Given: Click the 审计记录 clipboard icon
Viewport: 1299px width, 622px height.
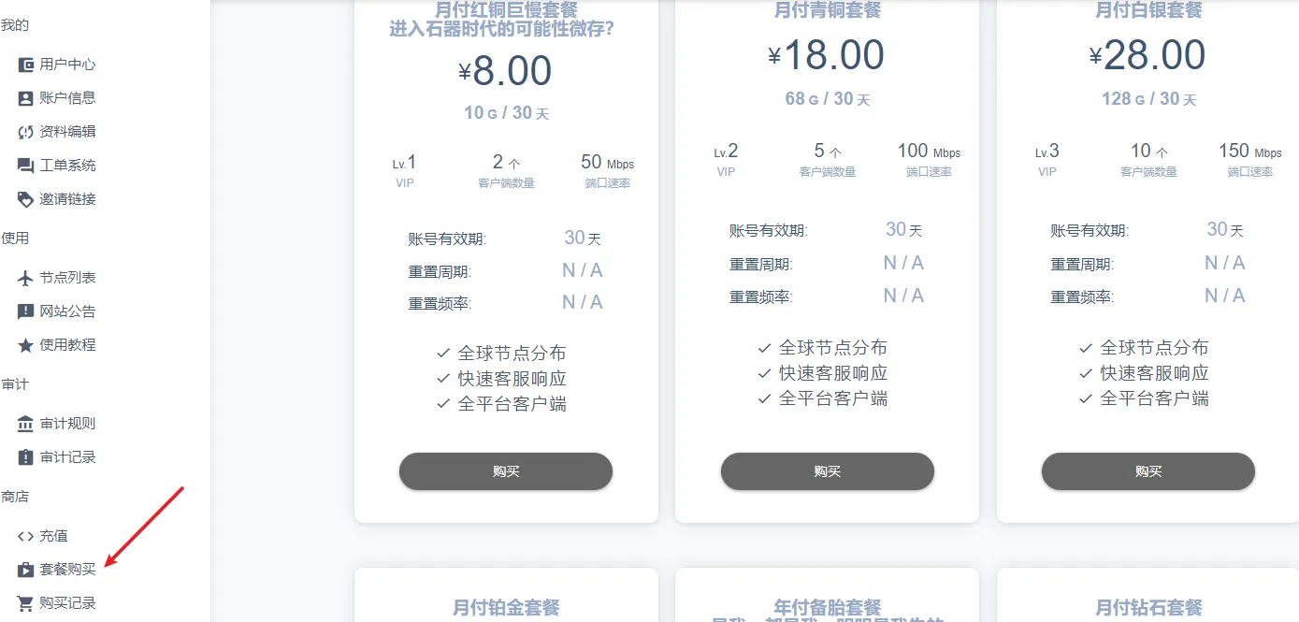Looking at the screenshot, I should 26,457.
